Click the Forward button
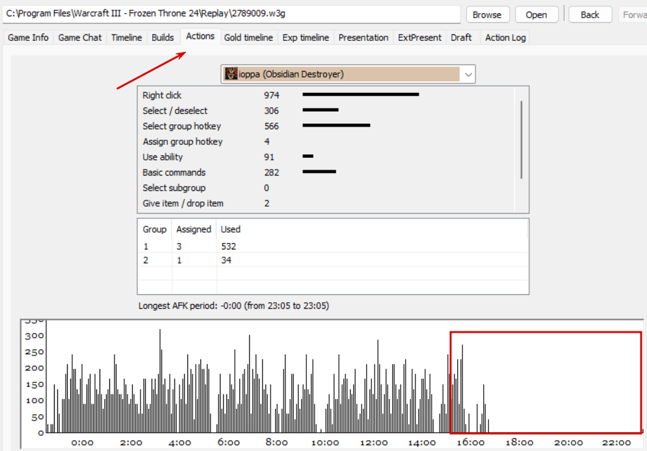This screenshot has width=647, height=451. pyautogui.click(x=633, y=15)
